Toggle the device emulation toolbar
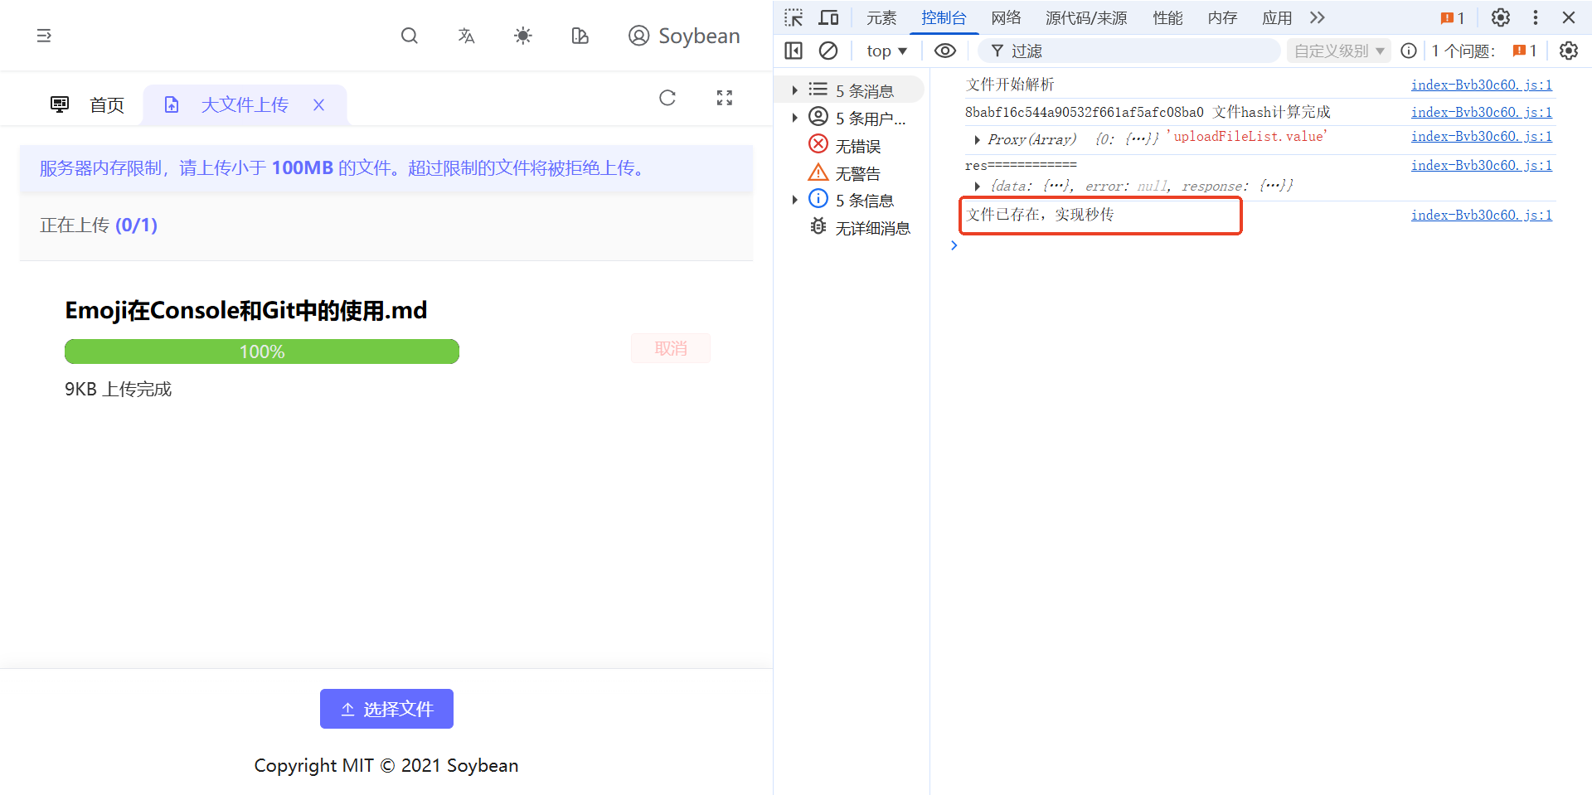 pyautogui.click(x=828, y=17)
